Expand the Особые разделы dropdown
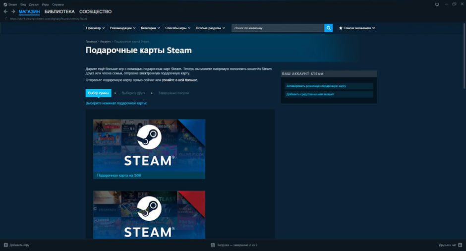Viewport: 466px width, 251px height. (210, 28)
